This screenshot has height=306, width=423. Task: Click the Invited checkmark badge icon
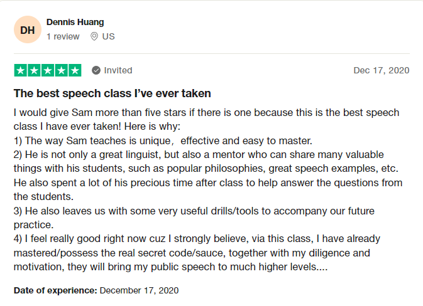[96, 70]
